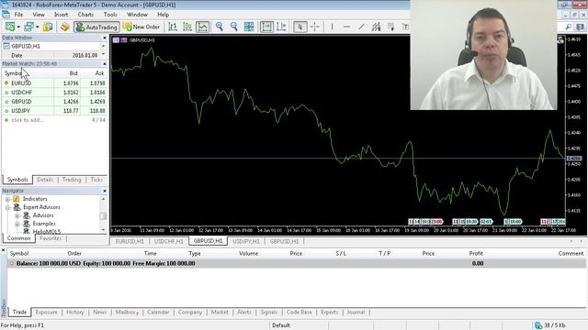Open the Journal tab in Toolbox
This screenshot has width=588, height=330.
[356, 312]
